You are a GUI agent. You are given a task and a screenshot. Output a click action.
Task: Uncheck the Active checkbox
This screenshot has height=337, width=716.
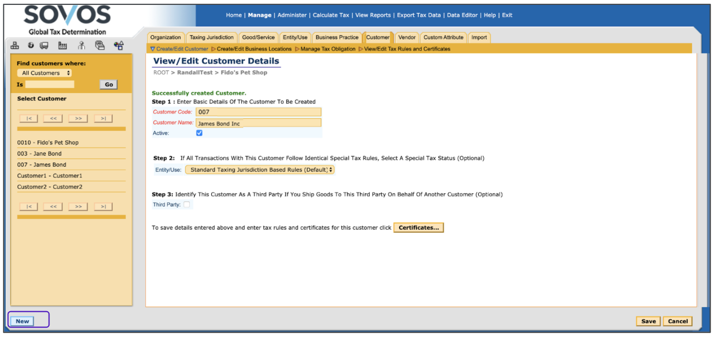pos(199,133)
